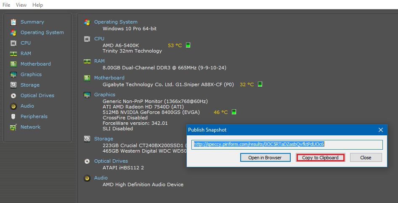
Task: Open the File menu
Action: click(x=6, y=5)
